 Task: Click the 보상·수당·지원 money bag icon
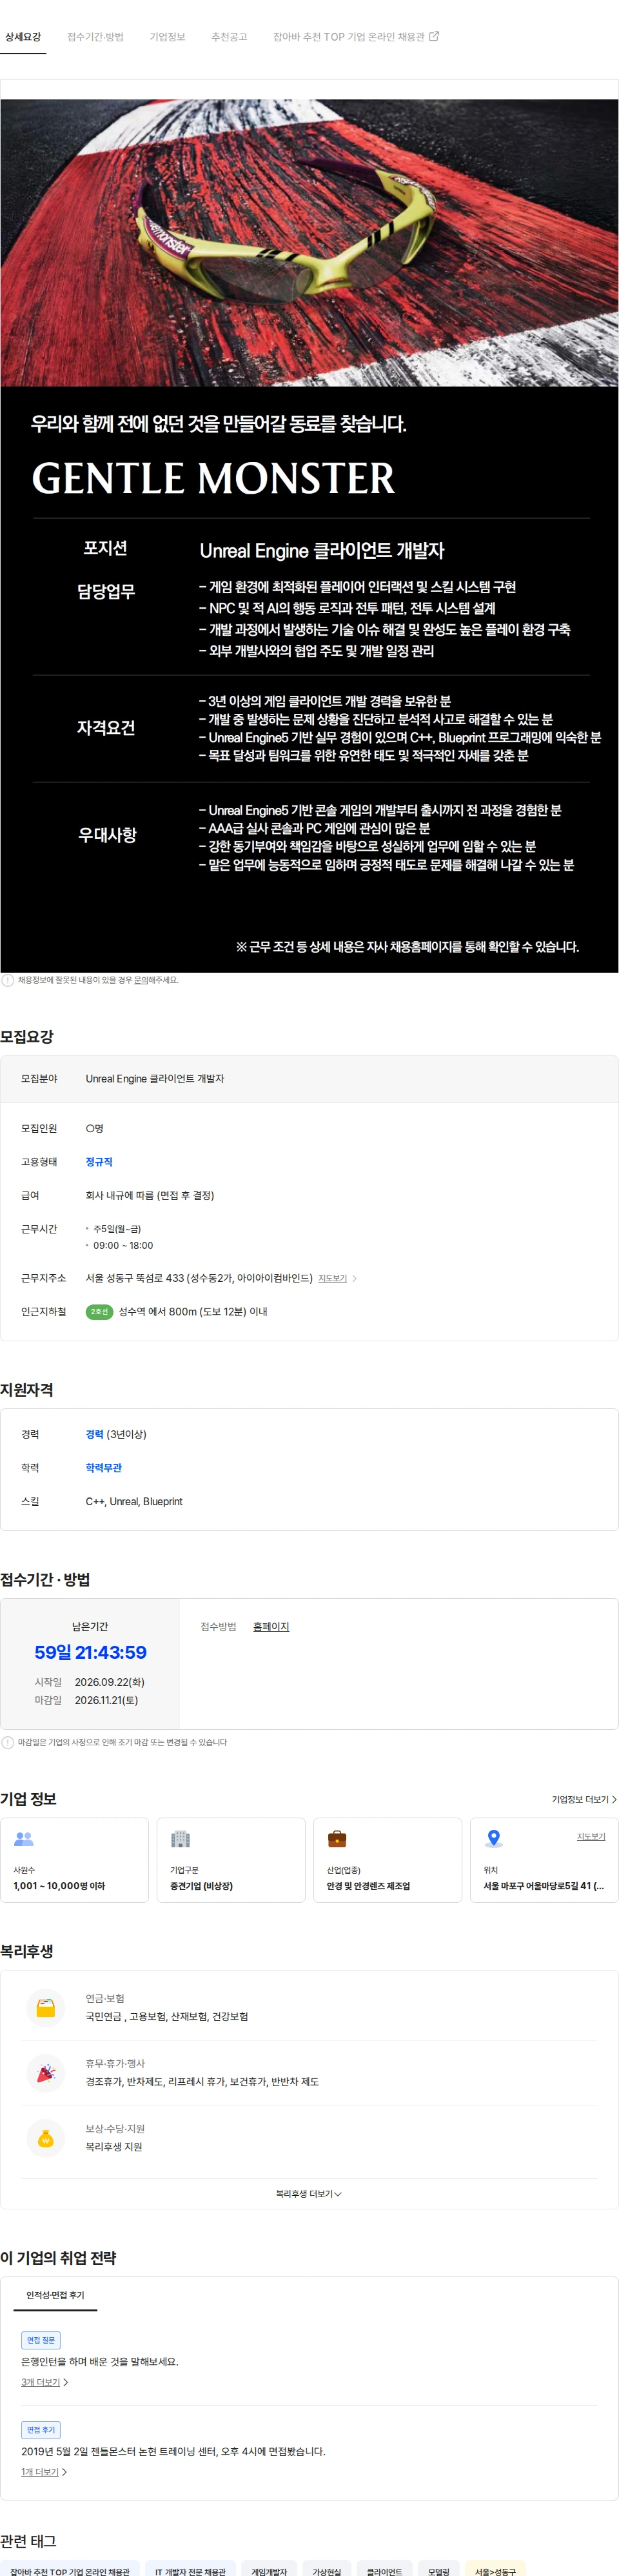point(46,2137)
